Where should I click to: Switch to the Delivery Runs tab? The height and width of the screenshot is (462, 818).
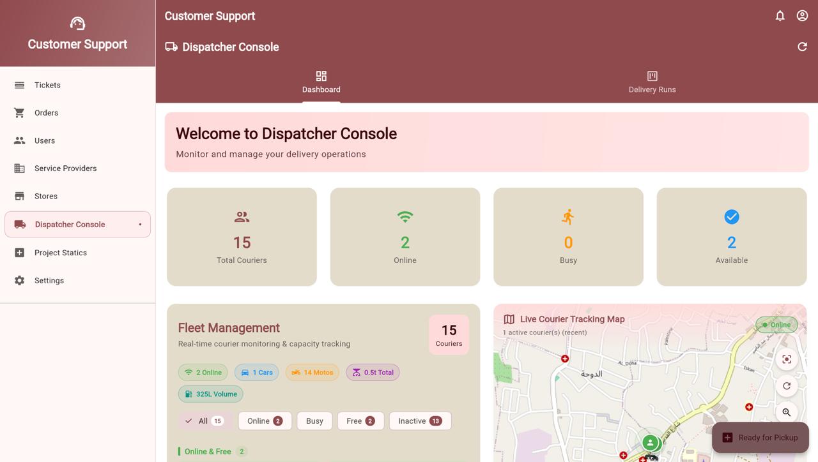coord(652,82)
